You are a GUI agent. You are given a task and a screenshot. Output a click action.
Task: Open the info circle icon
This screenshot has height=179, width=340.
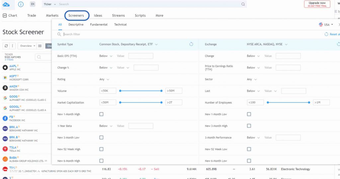(21, 4)
